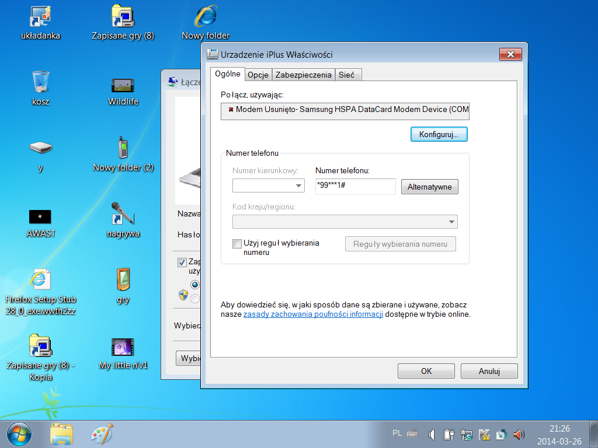Confirm with the OK button
This screenshot has width=598, height=448.
[426, 371]
